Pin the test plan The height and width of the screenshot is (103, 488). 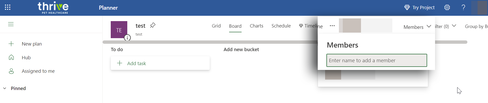[x=153, y=25]
